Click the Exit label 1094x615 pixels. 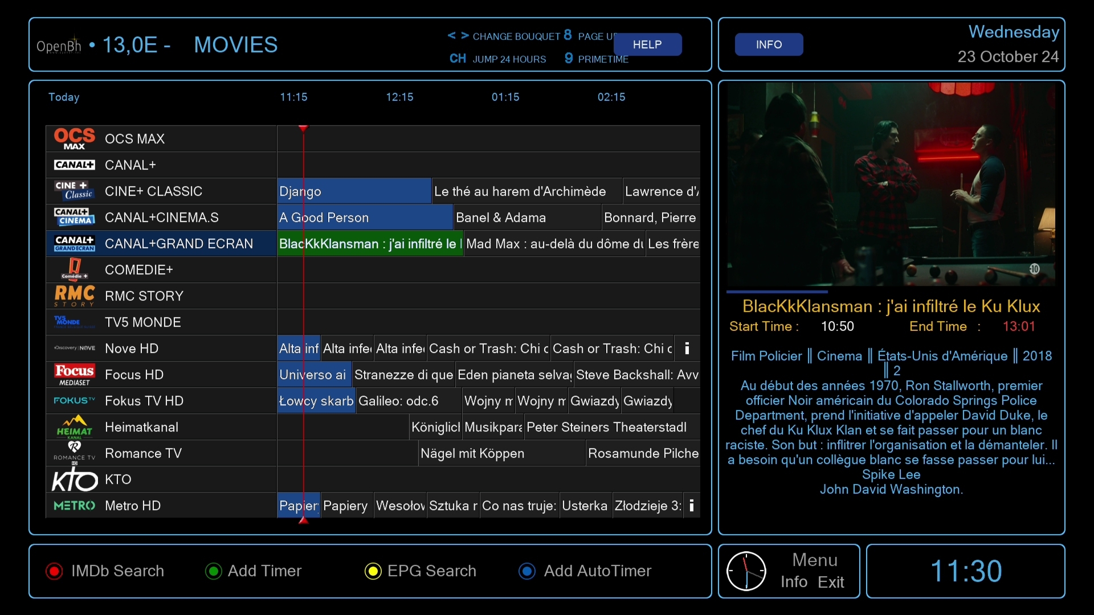click(831, 582)
